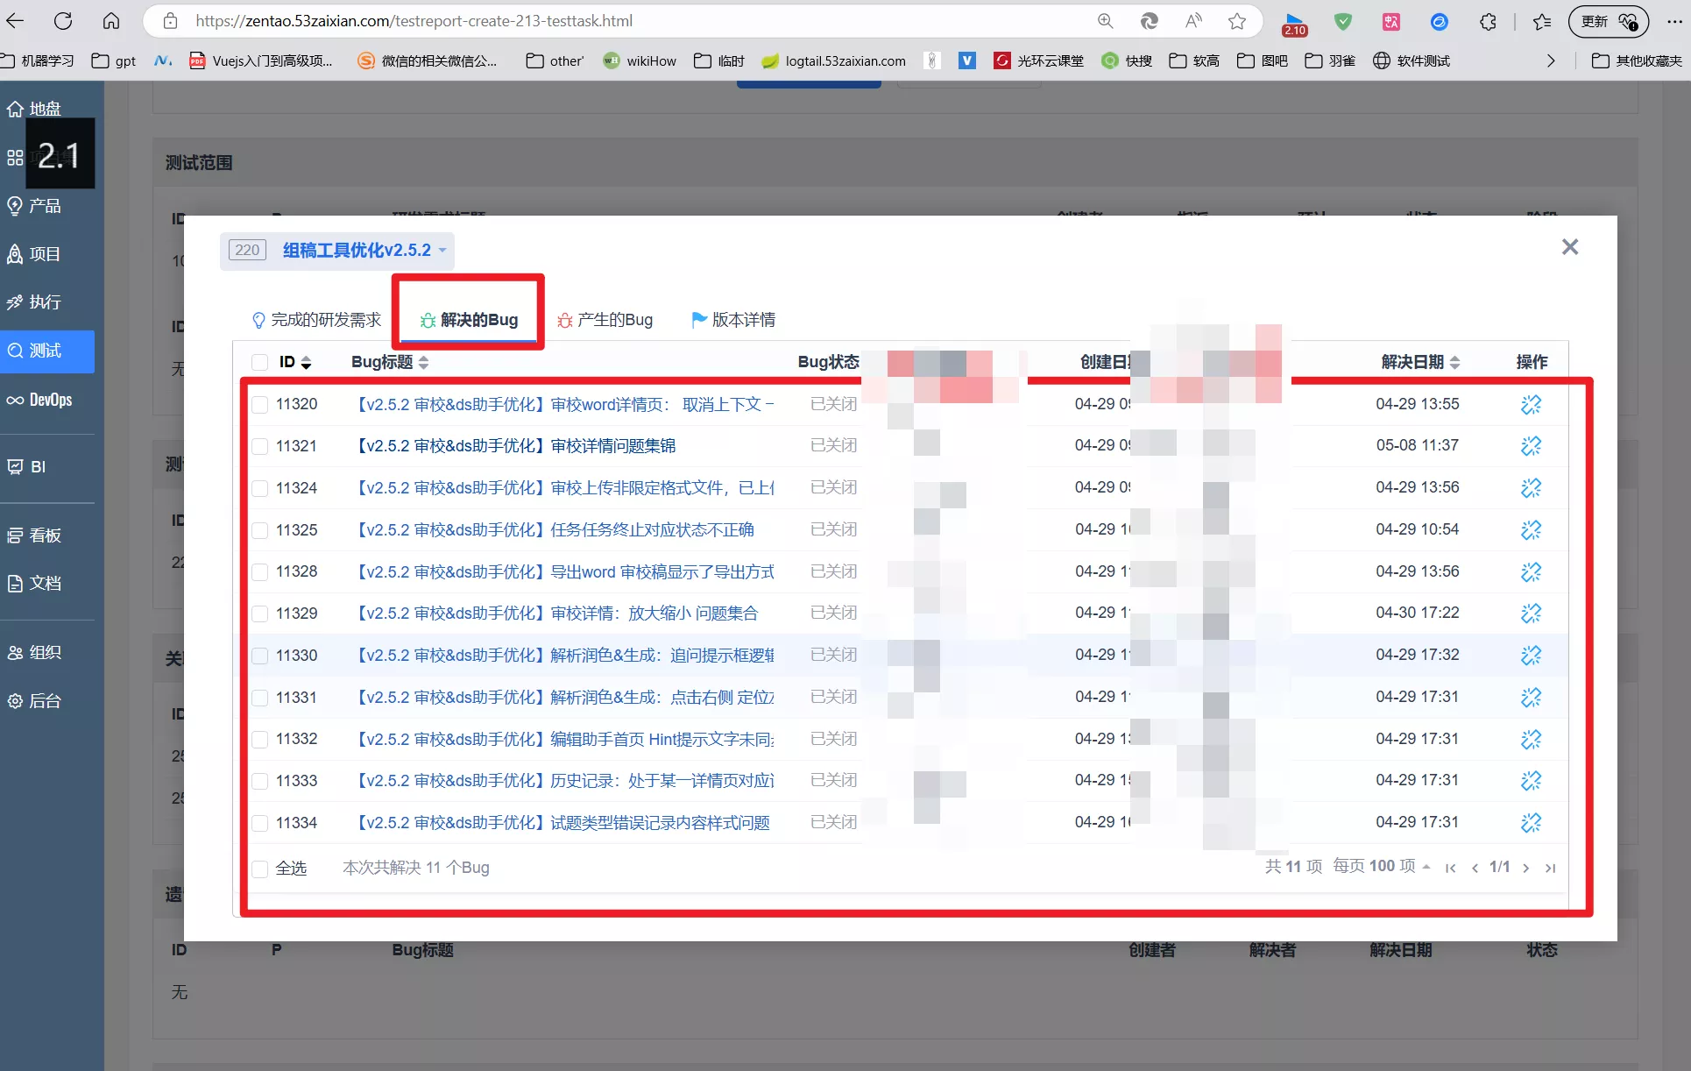
Task: Expand bookmarks bar overflow chevron
Action: pos(1551,60)
